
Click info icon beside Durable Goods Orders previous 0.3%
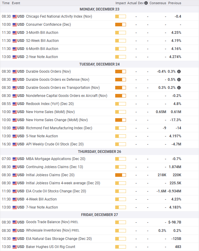[179, 72]
